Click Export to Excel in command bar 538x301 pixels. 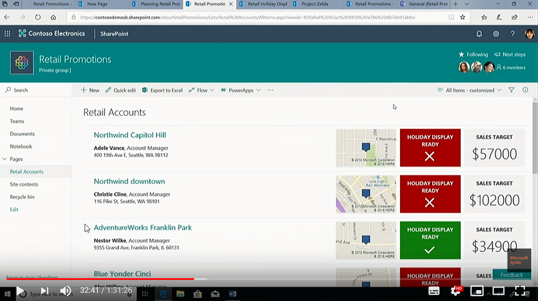pos(163,90)
